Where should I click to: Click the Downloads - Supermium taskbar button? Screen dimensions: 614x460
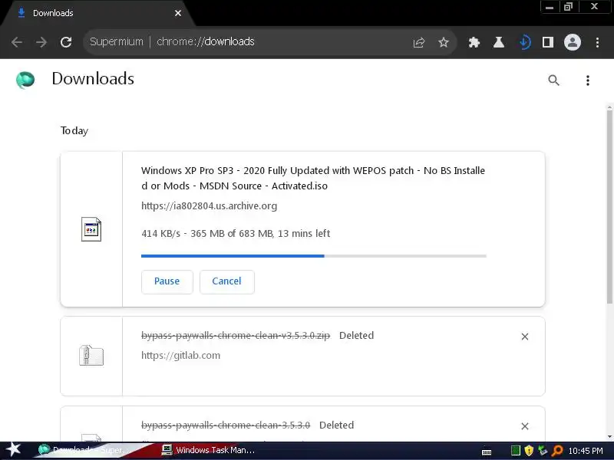(x=85, y=450)
